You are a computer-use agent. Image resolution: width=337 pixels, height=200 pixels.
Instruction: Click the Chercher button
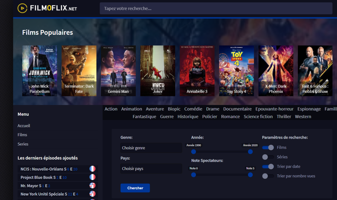(135, 188)
